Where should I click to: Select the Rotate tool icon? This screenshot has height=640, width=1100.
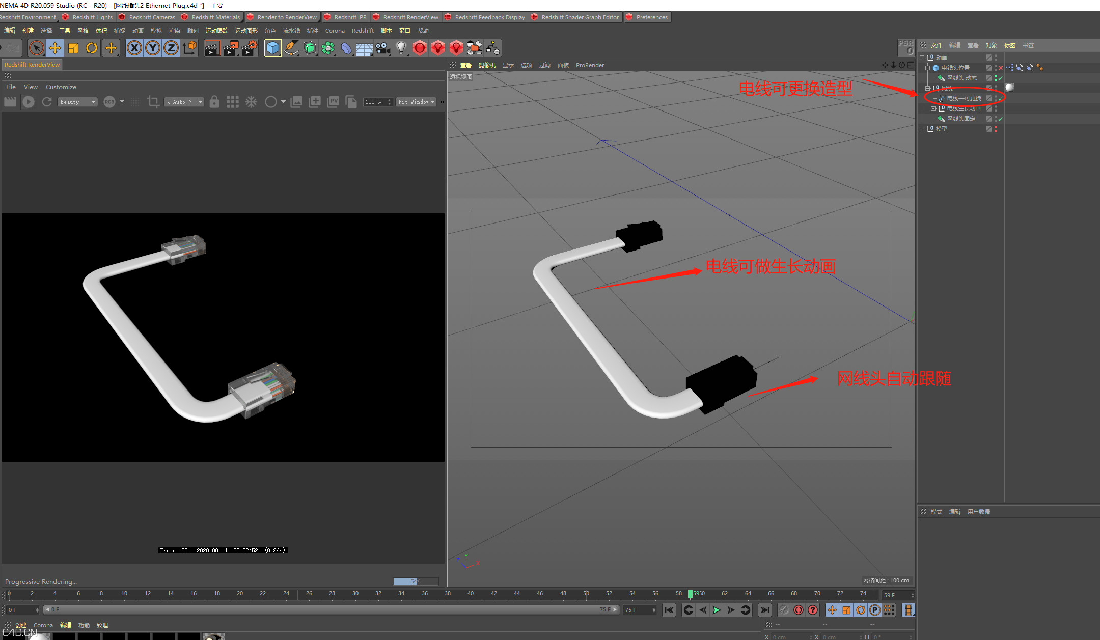pyautogui.click(x=92, y=48)
